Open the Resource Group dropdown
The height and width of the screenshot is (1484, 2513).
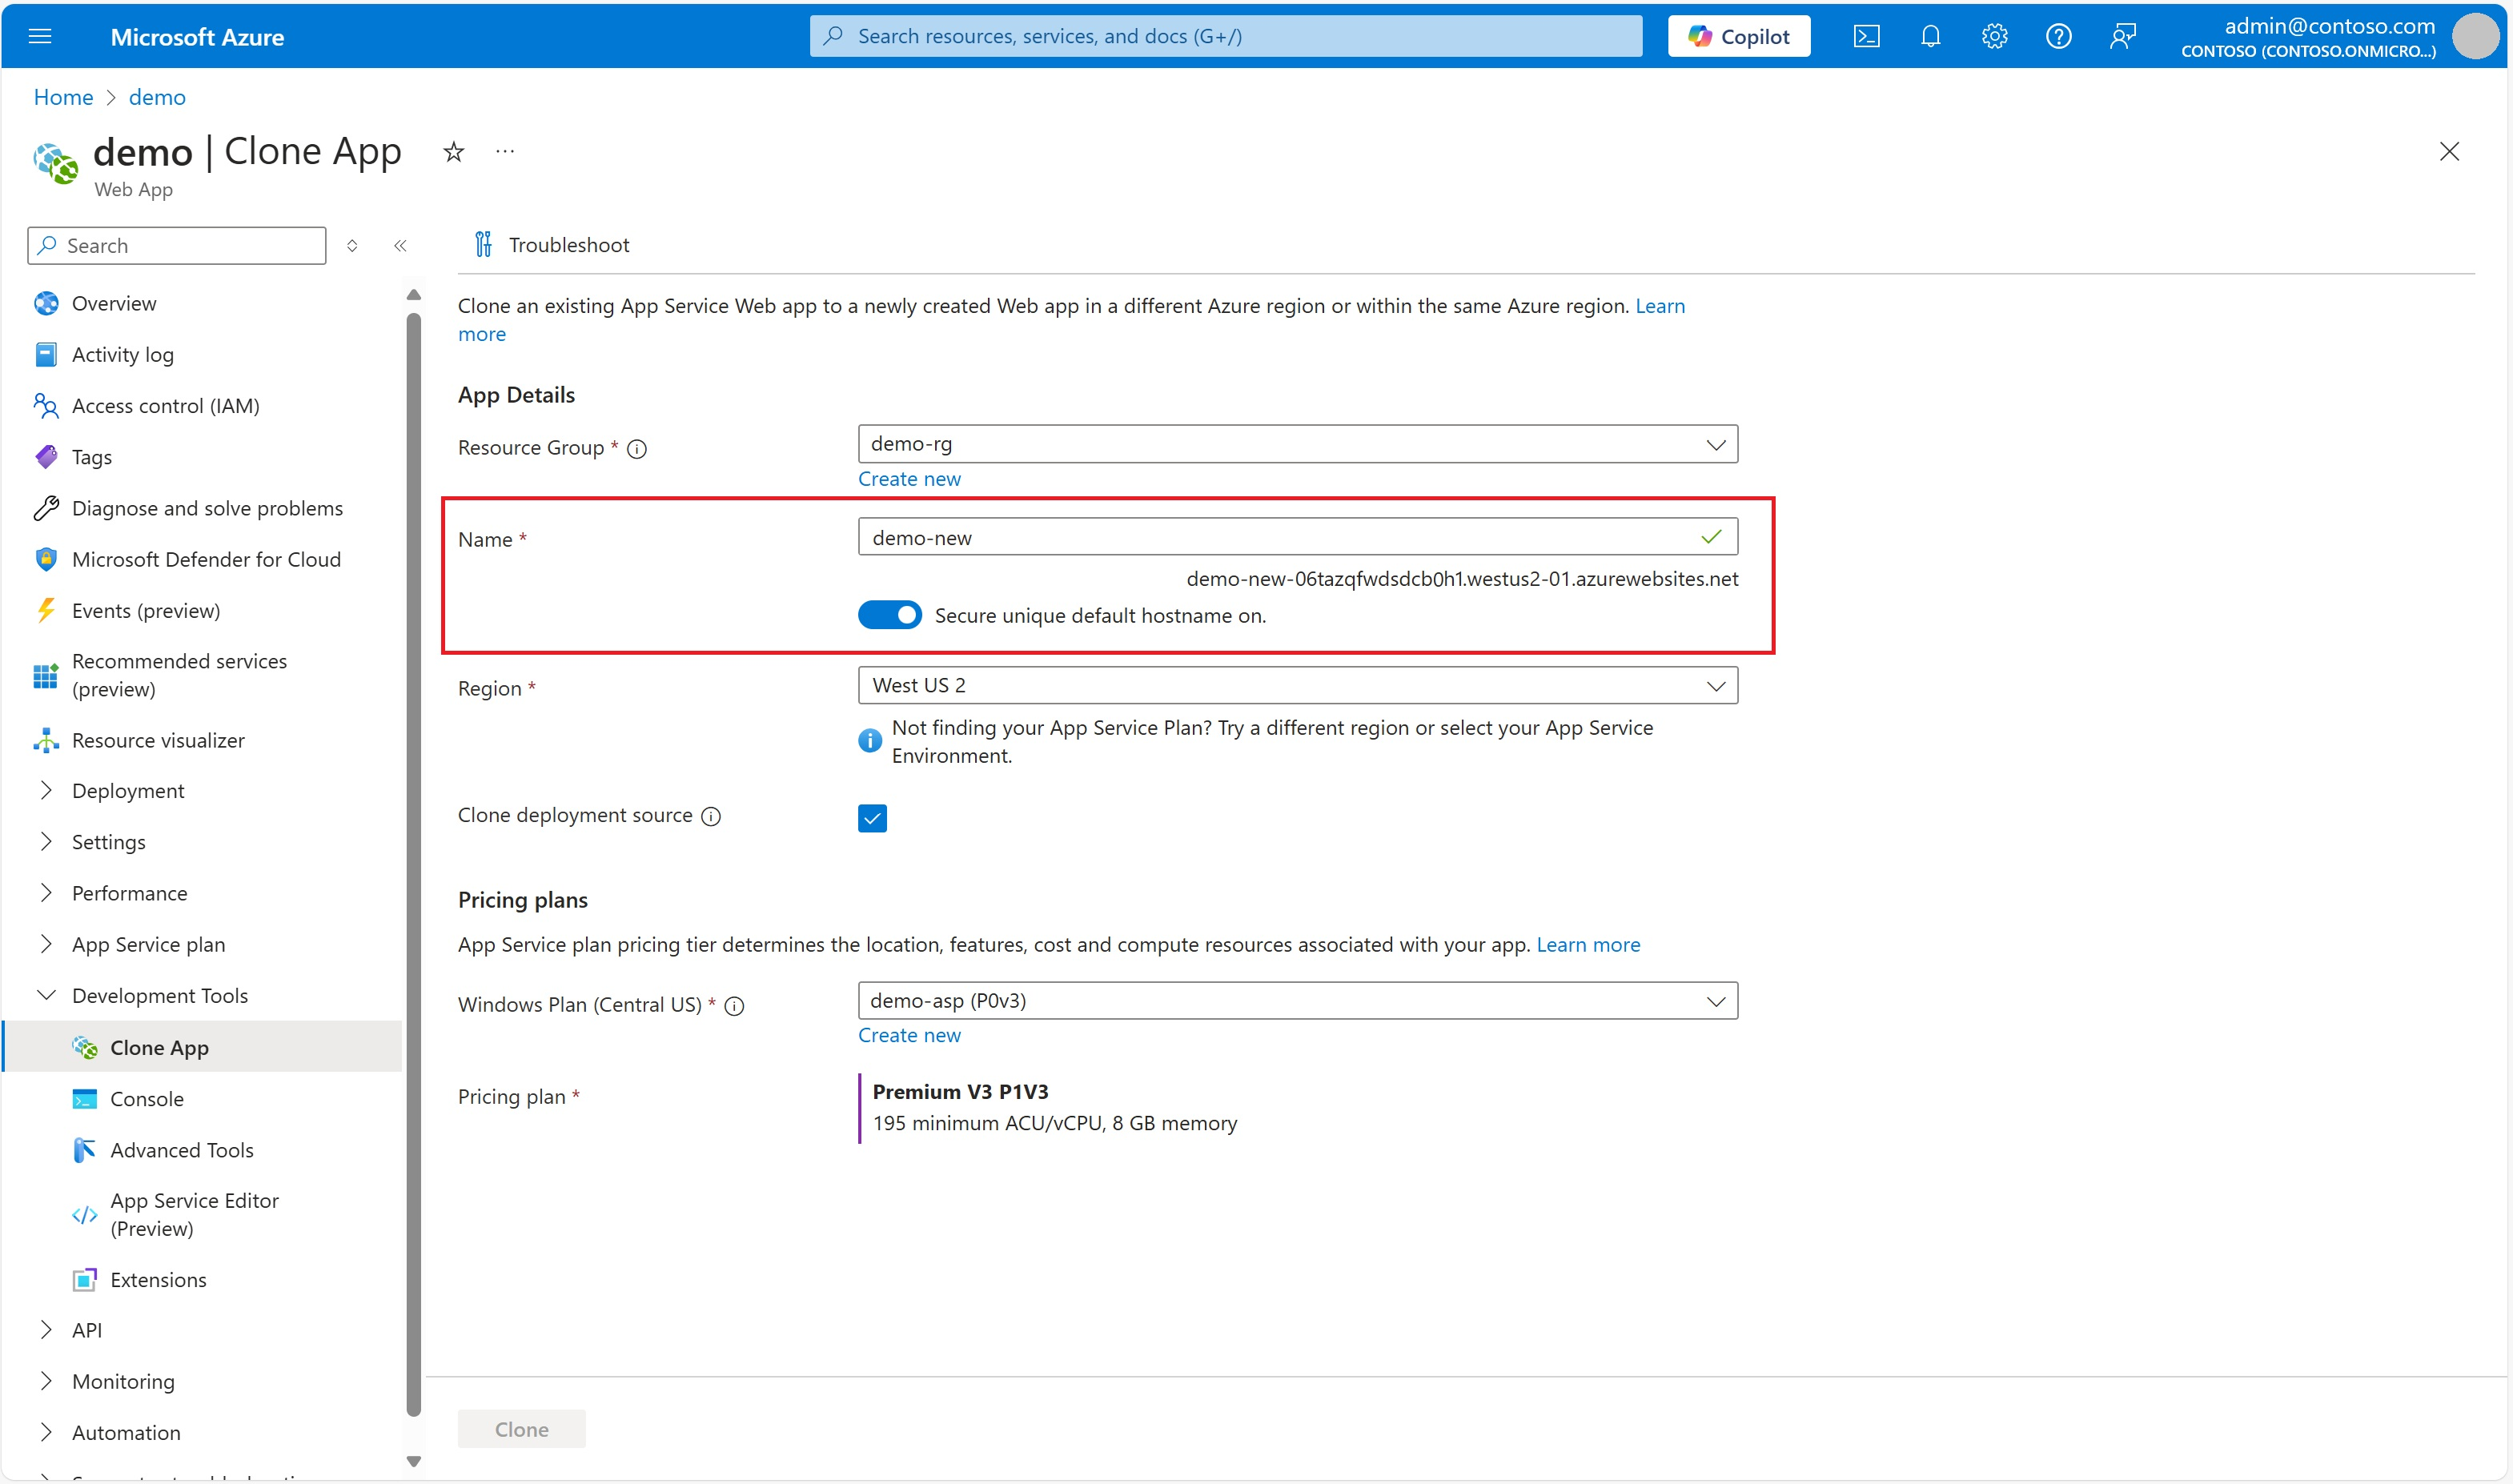click(x=1716, y=444)
